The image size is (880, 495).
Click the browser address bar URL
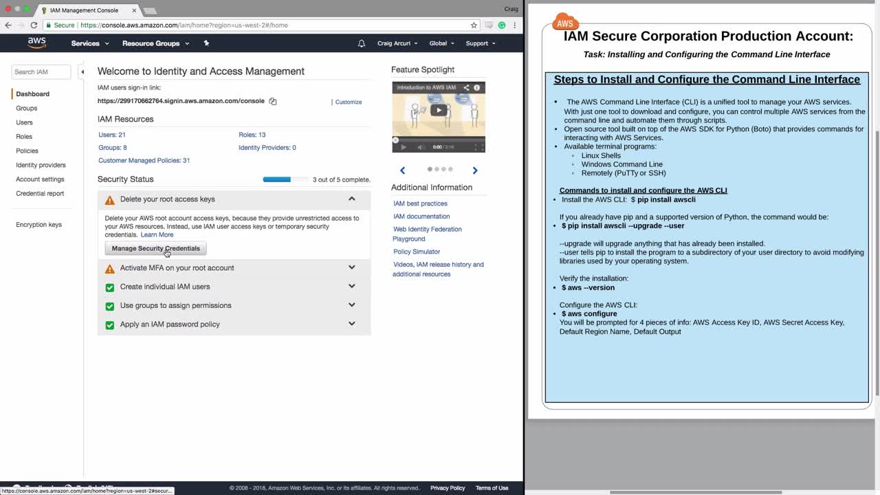184,25
